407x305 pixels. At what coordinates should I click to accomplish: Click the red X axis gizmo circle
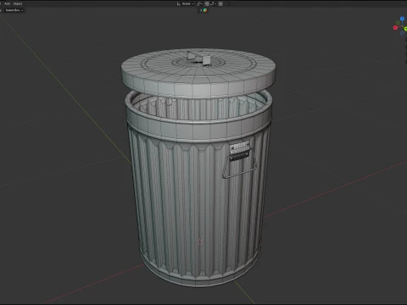pos(395,27)
